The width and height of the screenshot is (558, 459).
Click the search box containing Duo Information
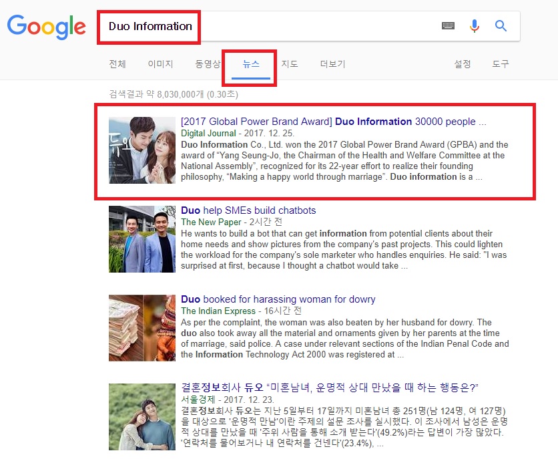click(308, 26)
